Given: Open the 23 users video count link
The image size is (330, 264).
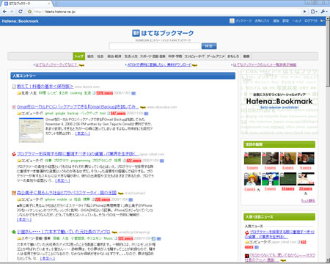Looking at the screenshot, I should tap(306, 189).
